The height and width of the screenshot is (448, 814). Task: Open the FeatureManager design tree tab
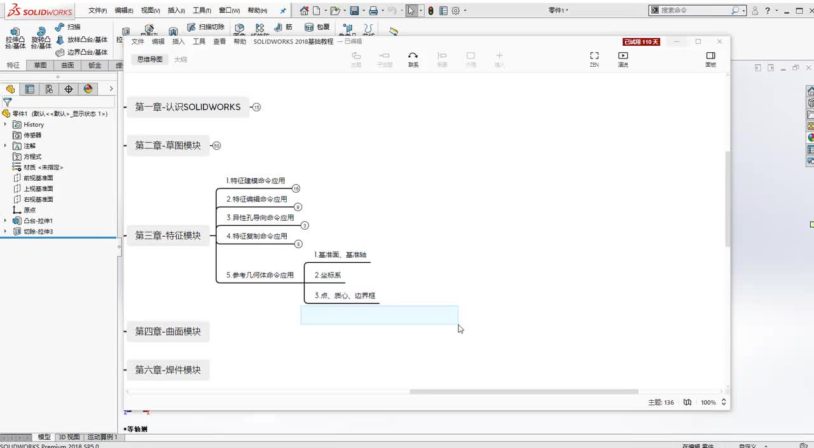click(10, 89)
